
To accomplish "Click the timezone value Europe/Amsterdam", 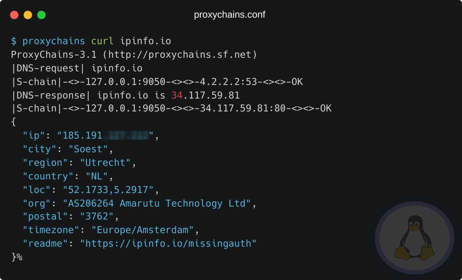I will (143, 230).
